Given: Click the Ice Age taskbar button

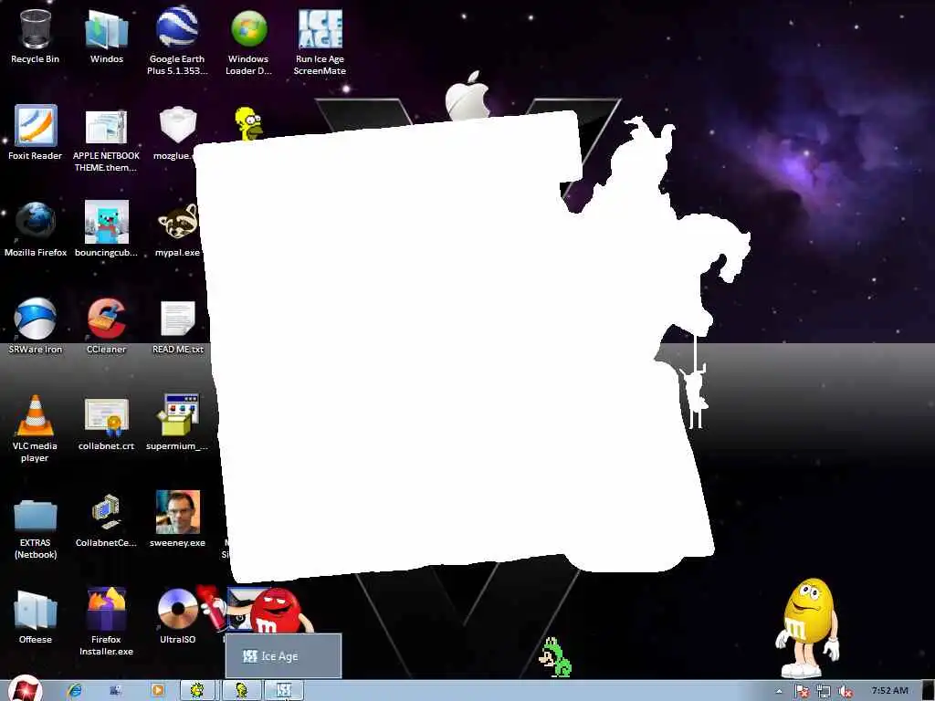Looking at the screenshot, I should (284, 691).
